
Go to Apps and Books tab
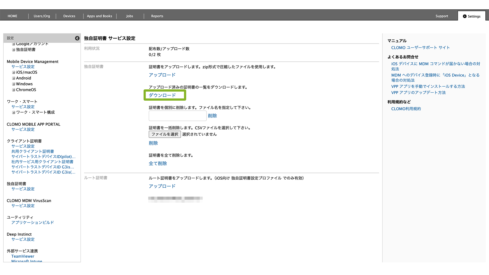point(99,16)
